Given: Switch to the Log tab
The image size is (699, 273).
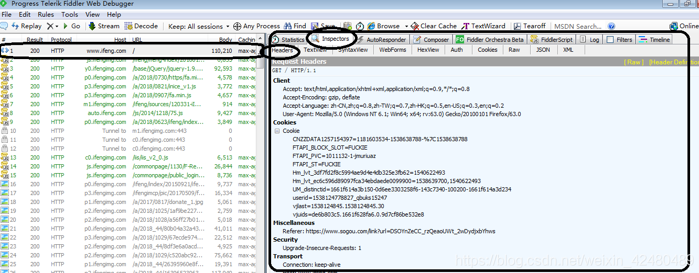Looking at the screenshot, I should [x=589, y=40].
